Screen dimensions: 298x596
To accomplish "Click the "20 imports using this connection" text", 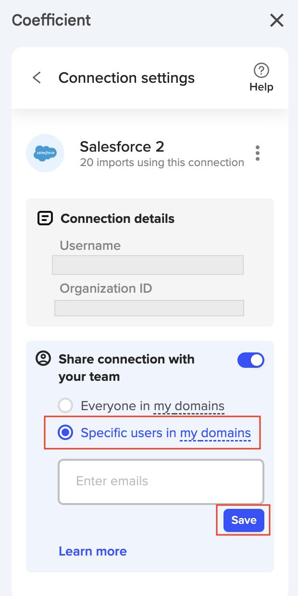I will pos(162,163).
